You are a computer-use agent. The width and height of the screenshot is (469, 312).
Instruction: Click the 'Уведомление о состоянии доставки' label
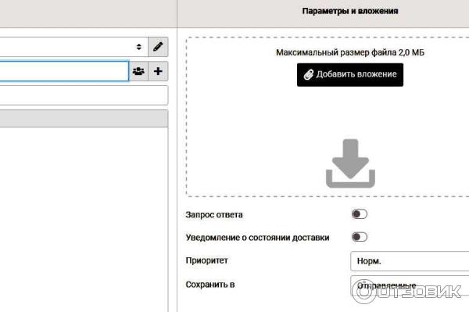pyautogui.click(x=257, y=238)
